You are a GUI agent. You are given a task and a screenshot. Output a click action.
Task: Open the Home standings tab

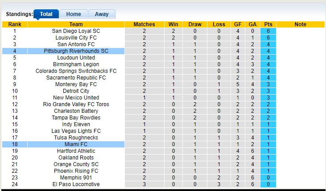[x=73, y=14]
